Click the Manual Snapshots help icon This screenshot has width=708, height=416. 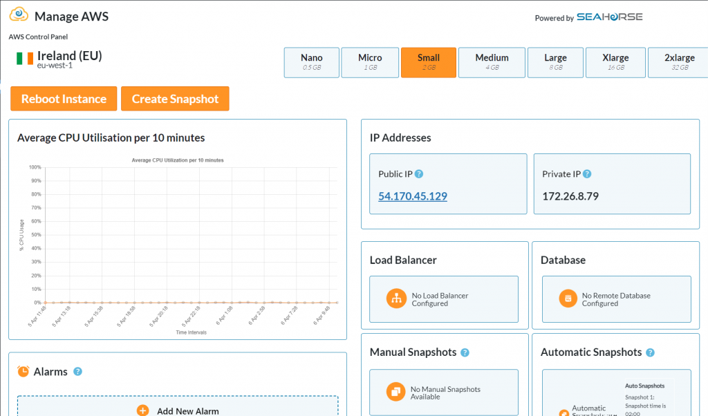pos(465,352)
